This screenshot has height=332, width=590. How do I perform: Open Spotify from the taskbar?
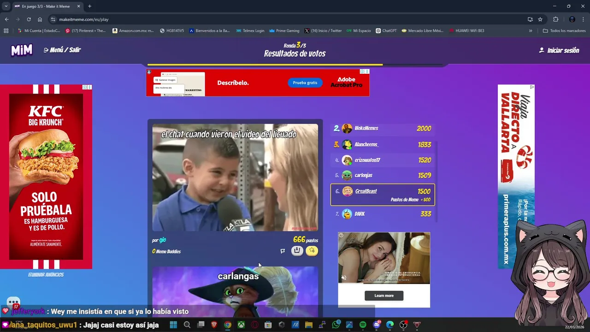pyautogui.click(x=363, y=325)
